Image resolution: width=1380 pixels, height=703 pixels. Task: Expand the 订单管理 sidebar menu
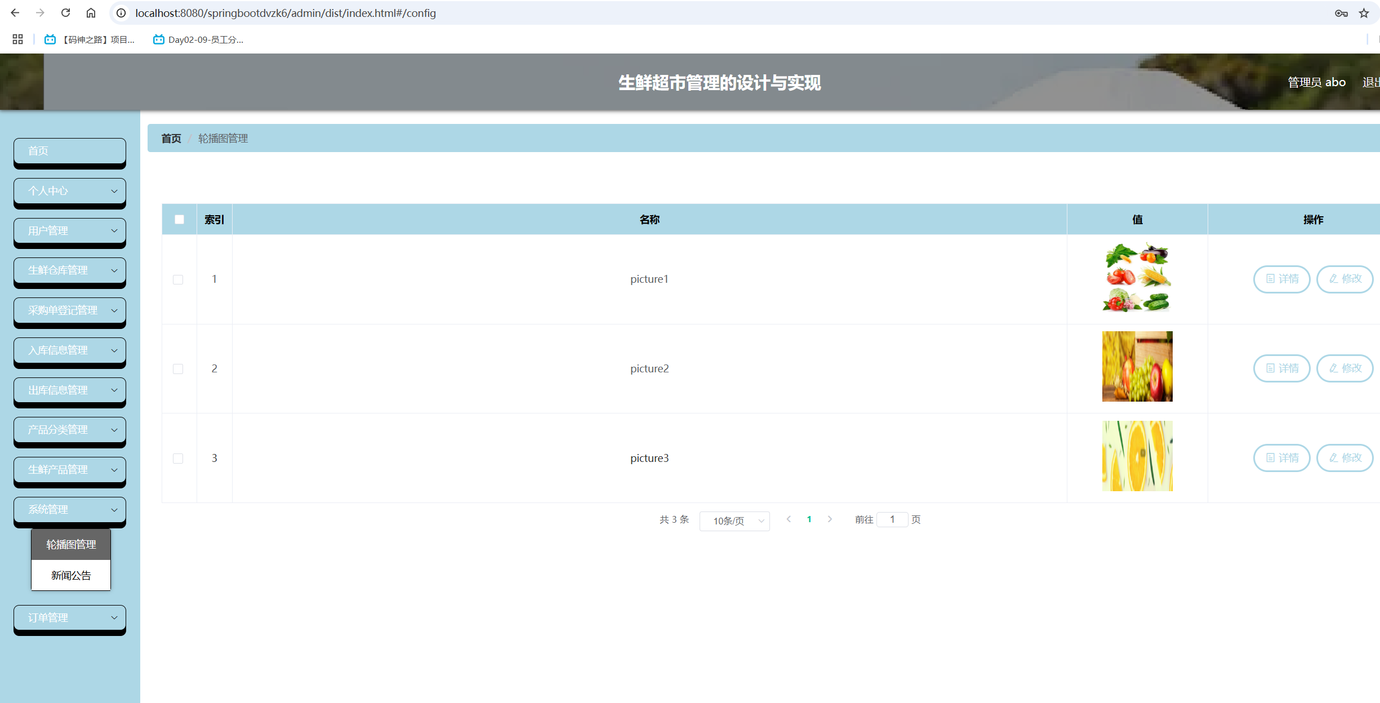click(x=70, y=618)
